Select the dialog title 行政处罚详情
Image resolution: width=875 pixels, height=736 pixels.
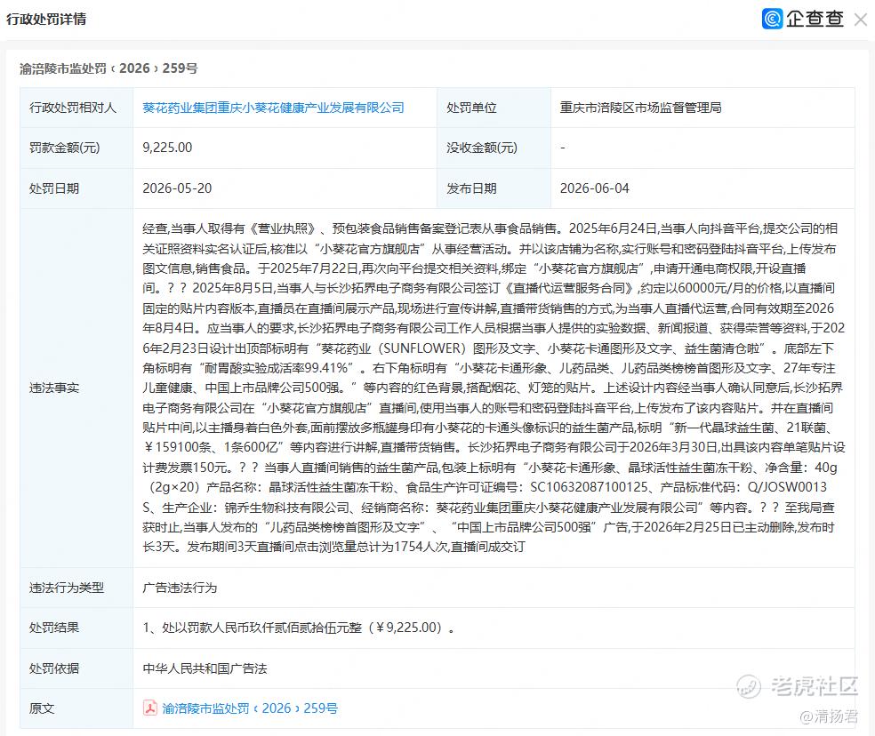coord(46,19)
